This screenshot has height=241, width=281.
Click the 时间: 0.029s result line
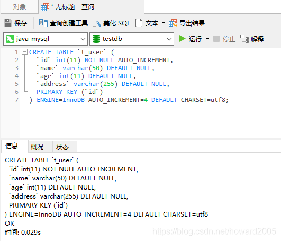tap(23, 233)
